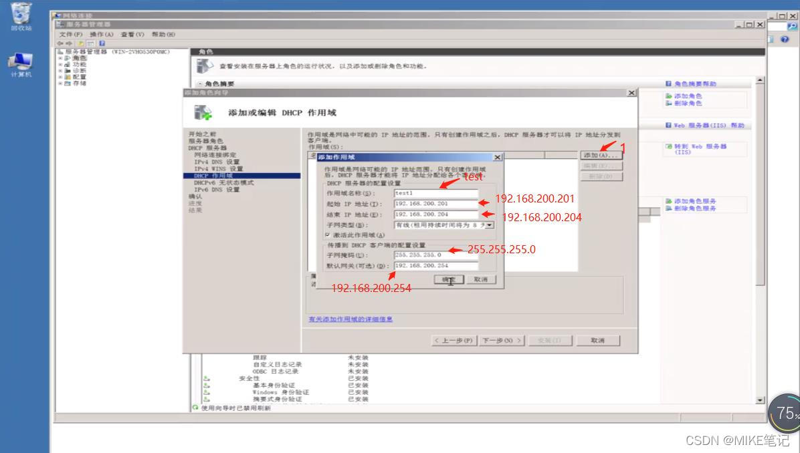Click scroll-down arrow of Roles pane scrollbar
This screenshot has height=453, width=800.
pos(760,400)
